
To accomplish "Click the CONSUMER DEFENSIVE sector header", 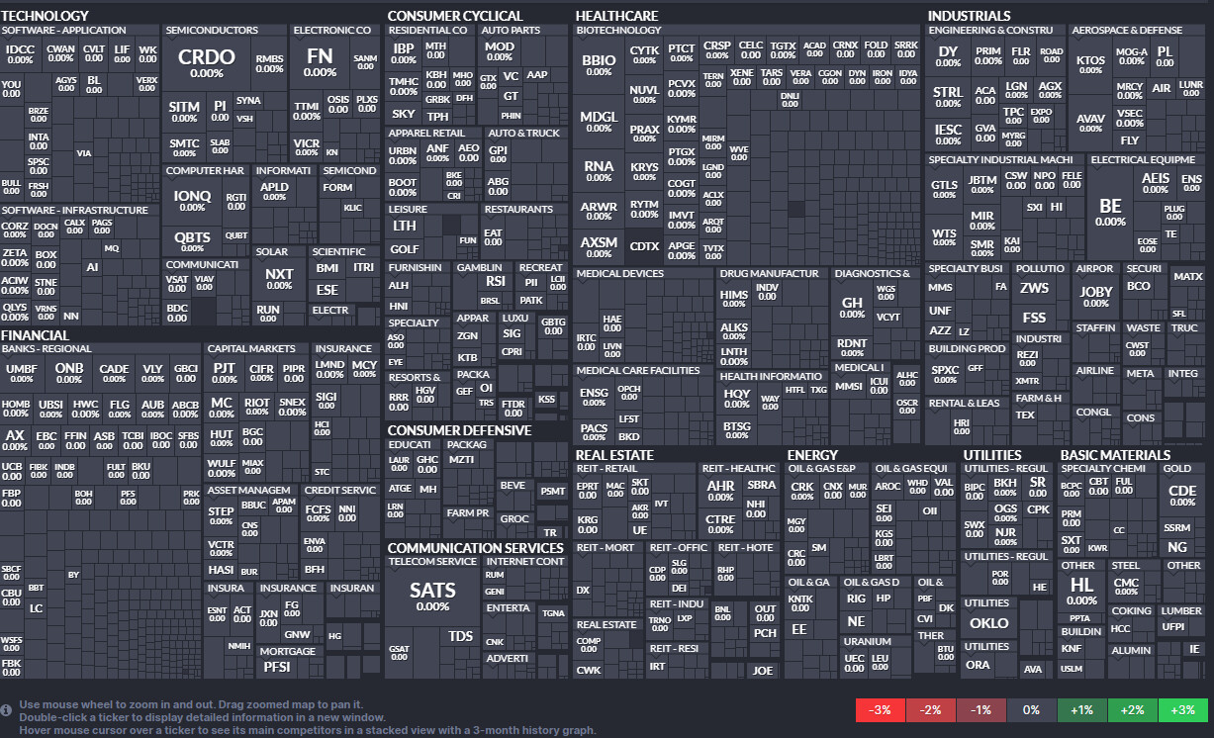I will [459, 430].
